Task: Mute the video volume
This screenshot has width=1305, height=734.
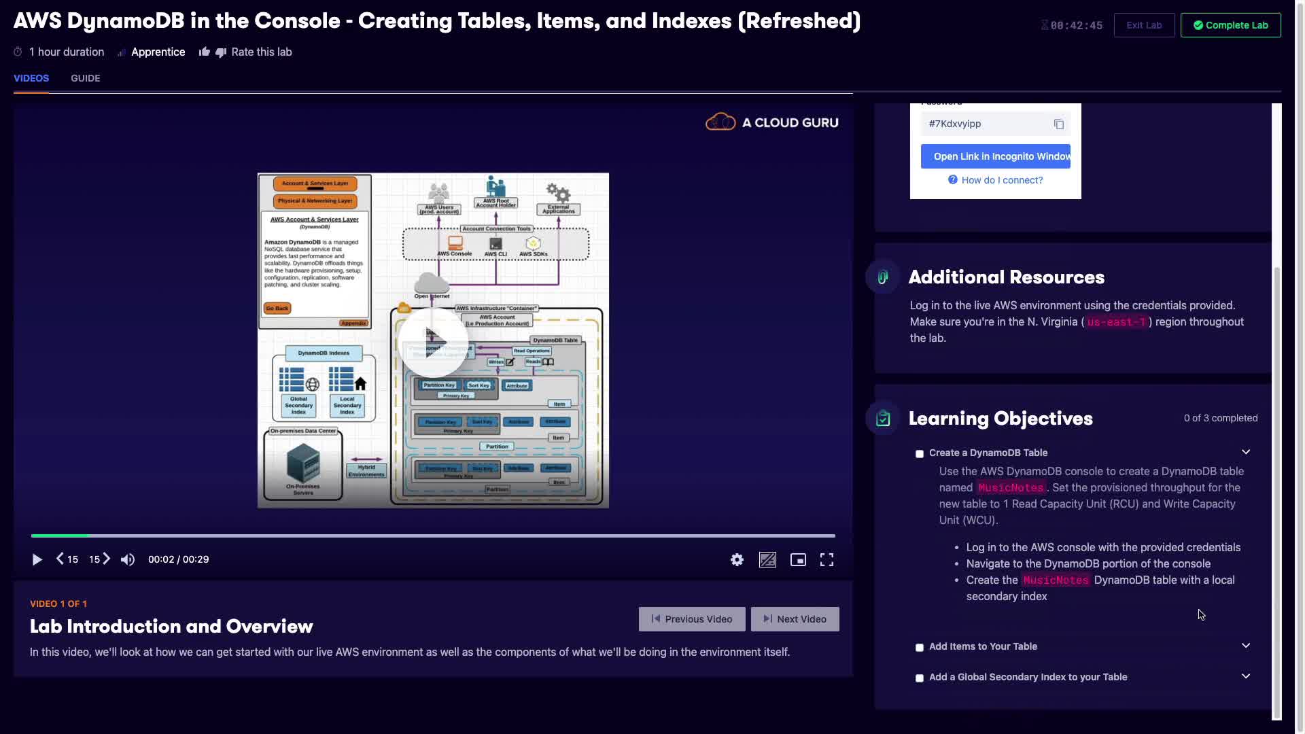Action: tap(128, 559)
